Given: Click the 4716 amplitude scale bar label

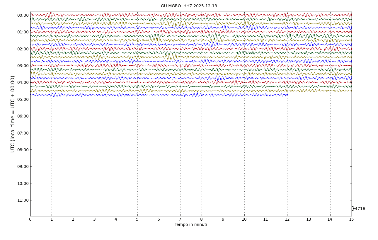Looking at the screenshot, I should (x=360, y=209).
